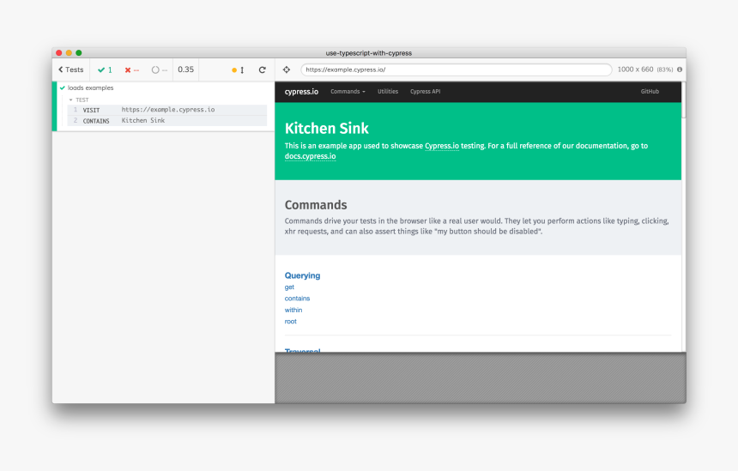Viewport: 738px width, 471px height.
Task: Toggle auto-scrolling with the orange dot control
Action: (x=238, y=69)
